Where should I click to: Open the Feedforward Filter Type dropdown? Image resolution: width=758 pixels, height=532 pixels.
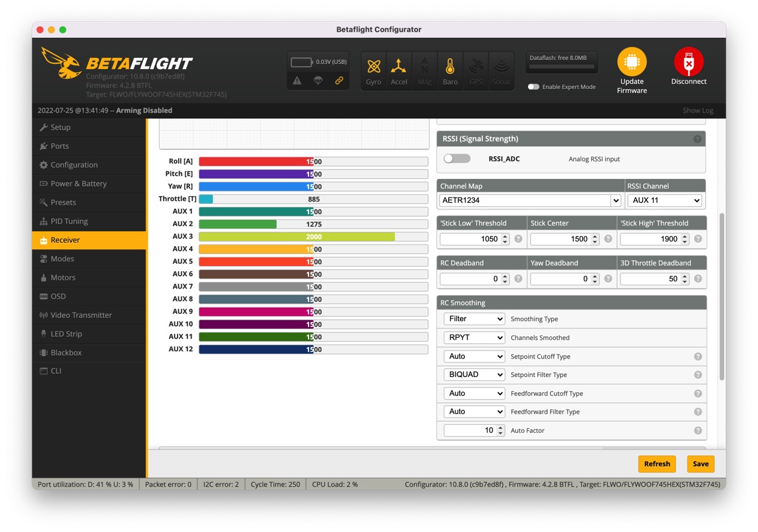[474, 412]
